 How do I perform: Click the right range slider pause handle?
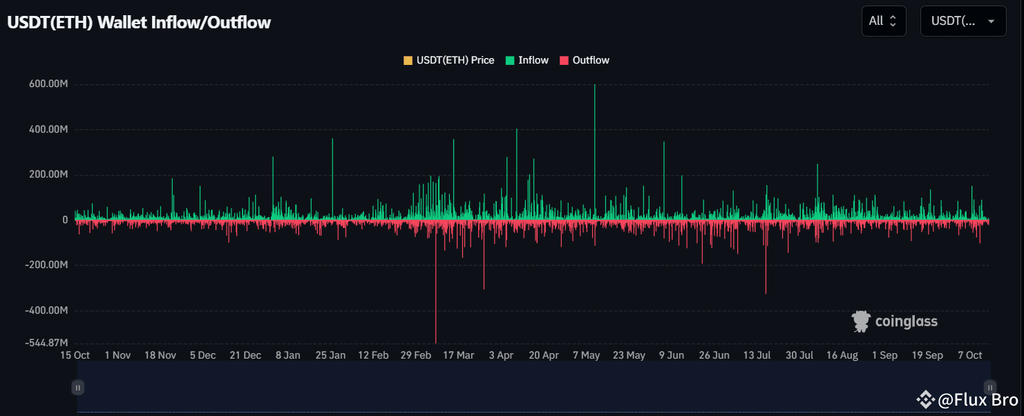[x=990, y=388]
